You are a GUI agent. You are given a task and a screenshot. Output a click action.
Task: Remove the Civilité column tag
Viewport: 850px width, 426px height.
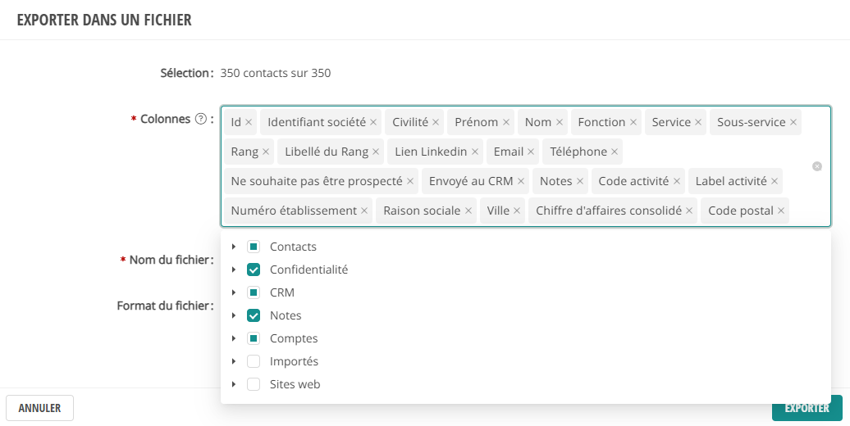[436, 122]
